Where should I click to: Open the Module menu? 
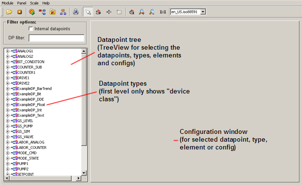click(7, 3)
